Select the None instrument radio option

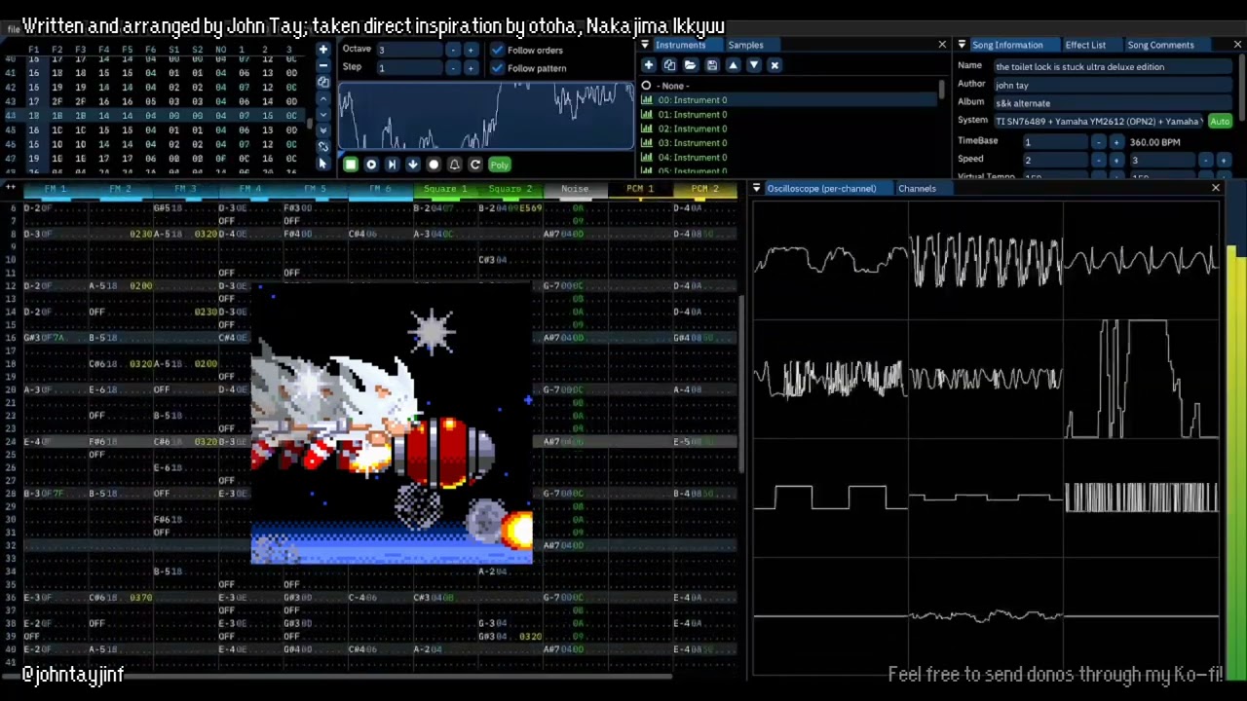(646, 86)
